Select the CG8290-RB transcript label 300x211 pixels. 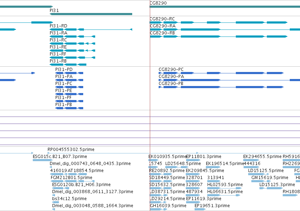162,33
